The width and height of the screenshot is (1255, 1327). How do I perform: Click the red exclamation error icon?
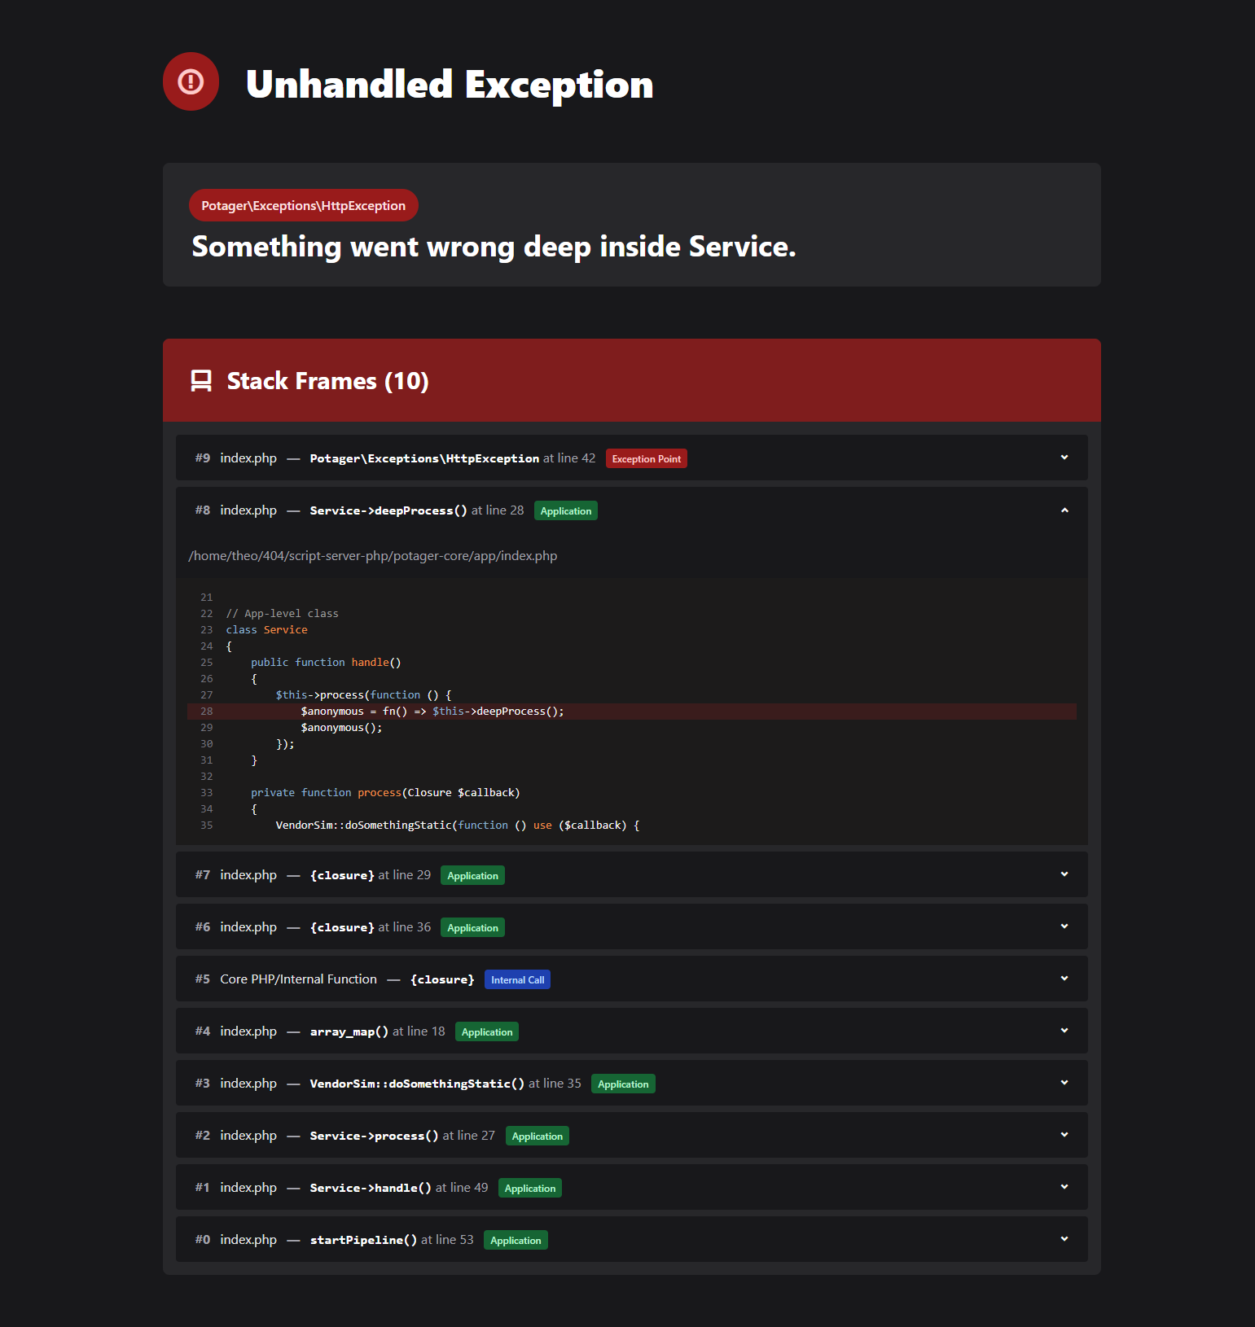coord(191,81)
